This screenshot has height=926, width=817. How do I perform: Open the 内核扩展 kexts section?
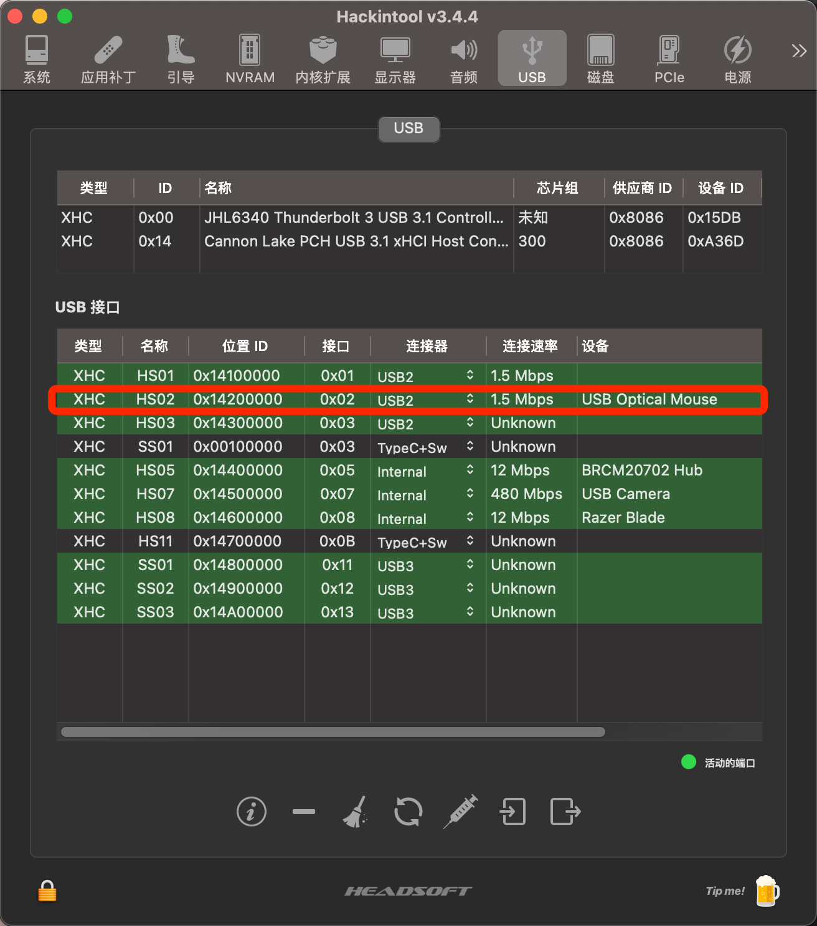tap(323, 59)
